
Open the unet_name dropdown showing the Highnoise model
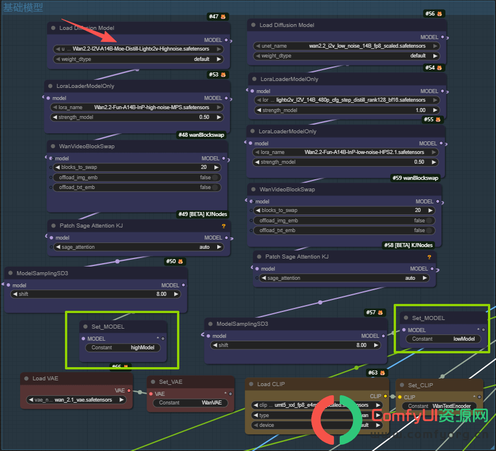139,49
